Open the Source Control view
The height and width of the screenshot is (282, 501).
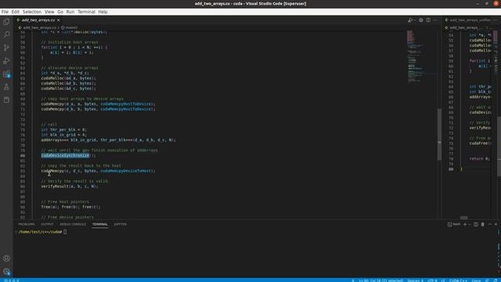(6, 48)
